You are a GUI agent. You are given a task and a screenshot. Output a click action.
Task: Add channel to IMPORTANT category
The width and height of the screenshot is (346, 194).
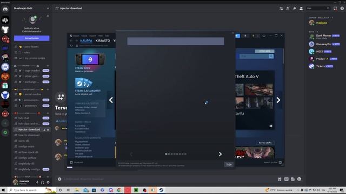[x=48, y=89]
